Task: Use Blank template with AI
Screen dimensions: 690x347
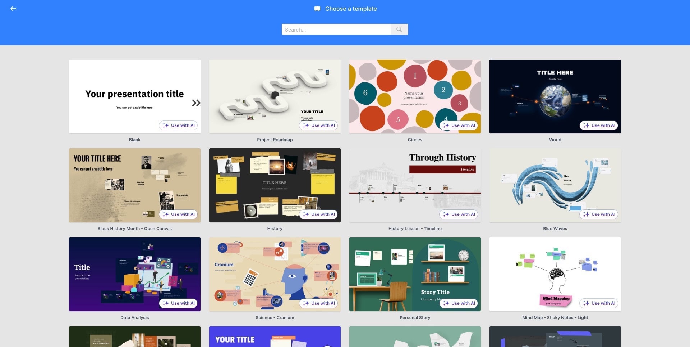Action: point(178,125)
